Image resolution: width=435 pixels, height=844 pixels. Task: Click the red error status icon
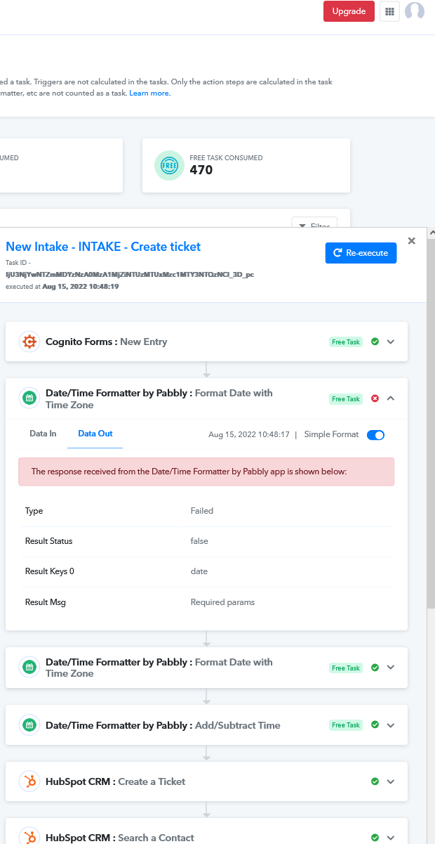tap(375, 398)
